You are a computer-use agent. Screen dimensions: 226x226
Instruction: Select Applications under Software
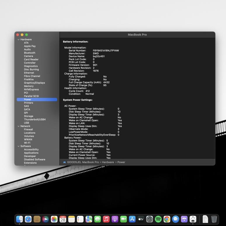31,153
